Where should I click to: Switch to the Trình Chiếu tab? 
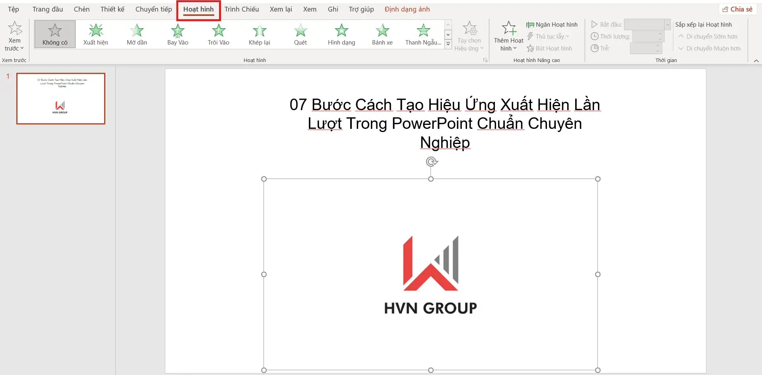pyautogui.click(x=241, y=9)
